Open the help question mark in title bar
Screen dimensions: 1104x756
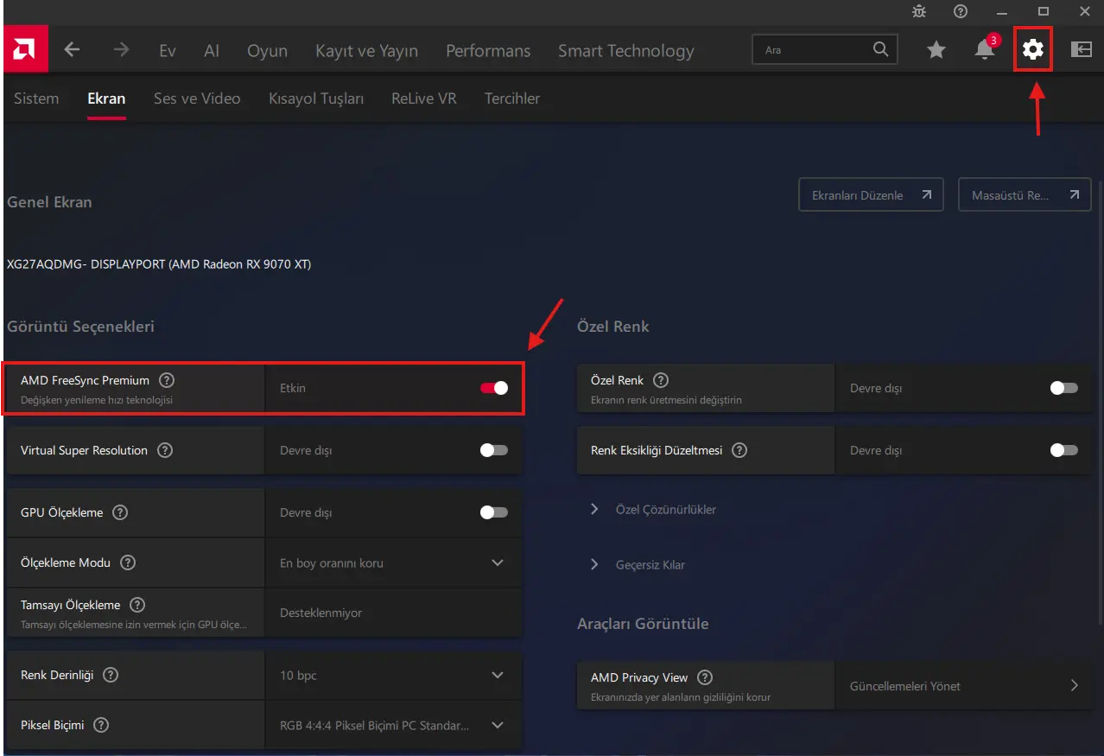click(961, 11)
